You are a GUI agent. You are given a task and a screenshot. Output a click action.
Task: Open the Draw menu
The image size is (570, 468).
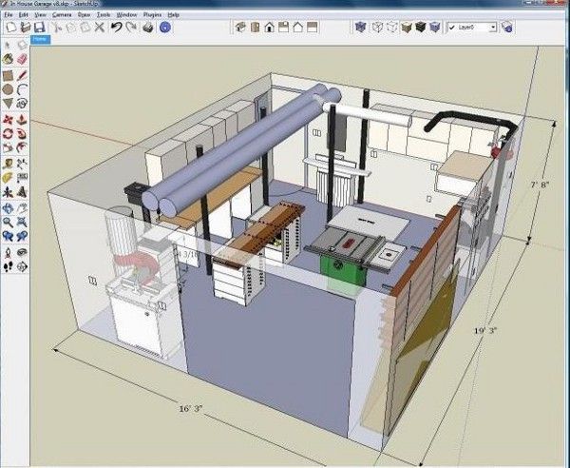click(x=84, y=15)
